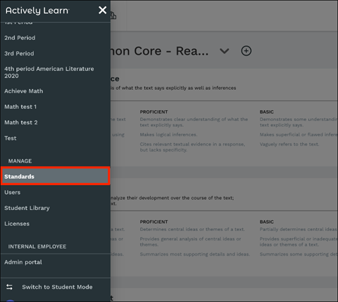This screenshot has height=302, width=338.
Task: Click the Actively Learn logo
Action: tap(37, 11)
